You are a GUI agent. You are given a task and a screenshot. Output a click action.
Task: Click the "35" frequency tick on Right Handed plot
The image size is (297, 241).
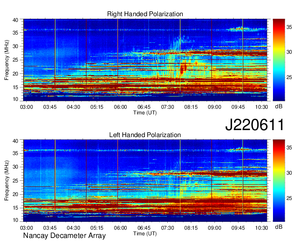[16, 33]
